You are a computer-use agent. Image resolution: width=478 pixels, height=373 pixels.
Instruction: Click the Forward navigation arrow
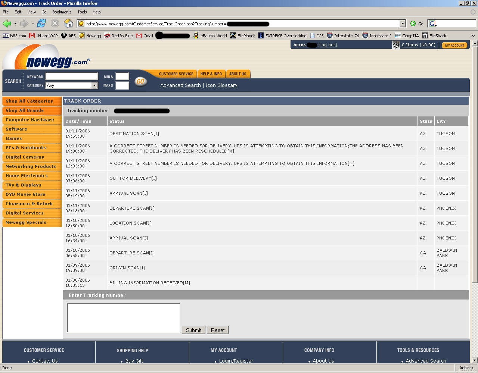pos(24,23)
